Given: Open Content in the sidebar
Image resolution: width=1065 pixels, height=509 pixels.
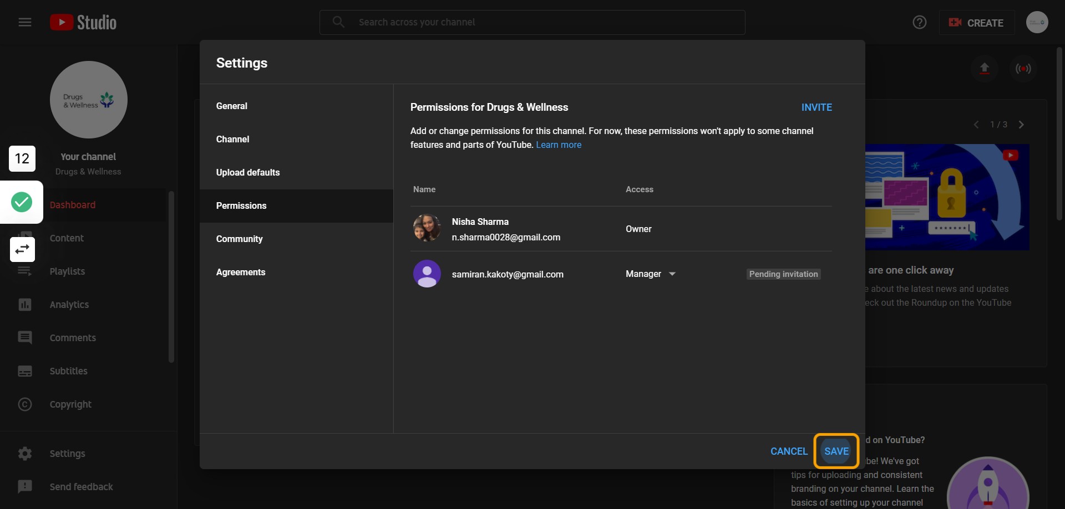Looking at the screenshot, I should click(84, 238).
